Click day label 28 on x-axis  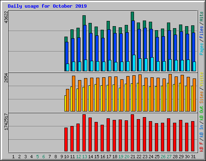[x=175, y=157]
